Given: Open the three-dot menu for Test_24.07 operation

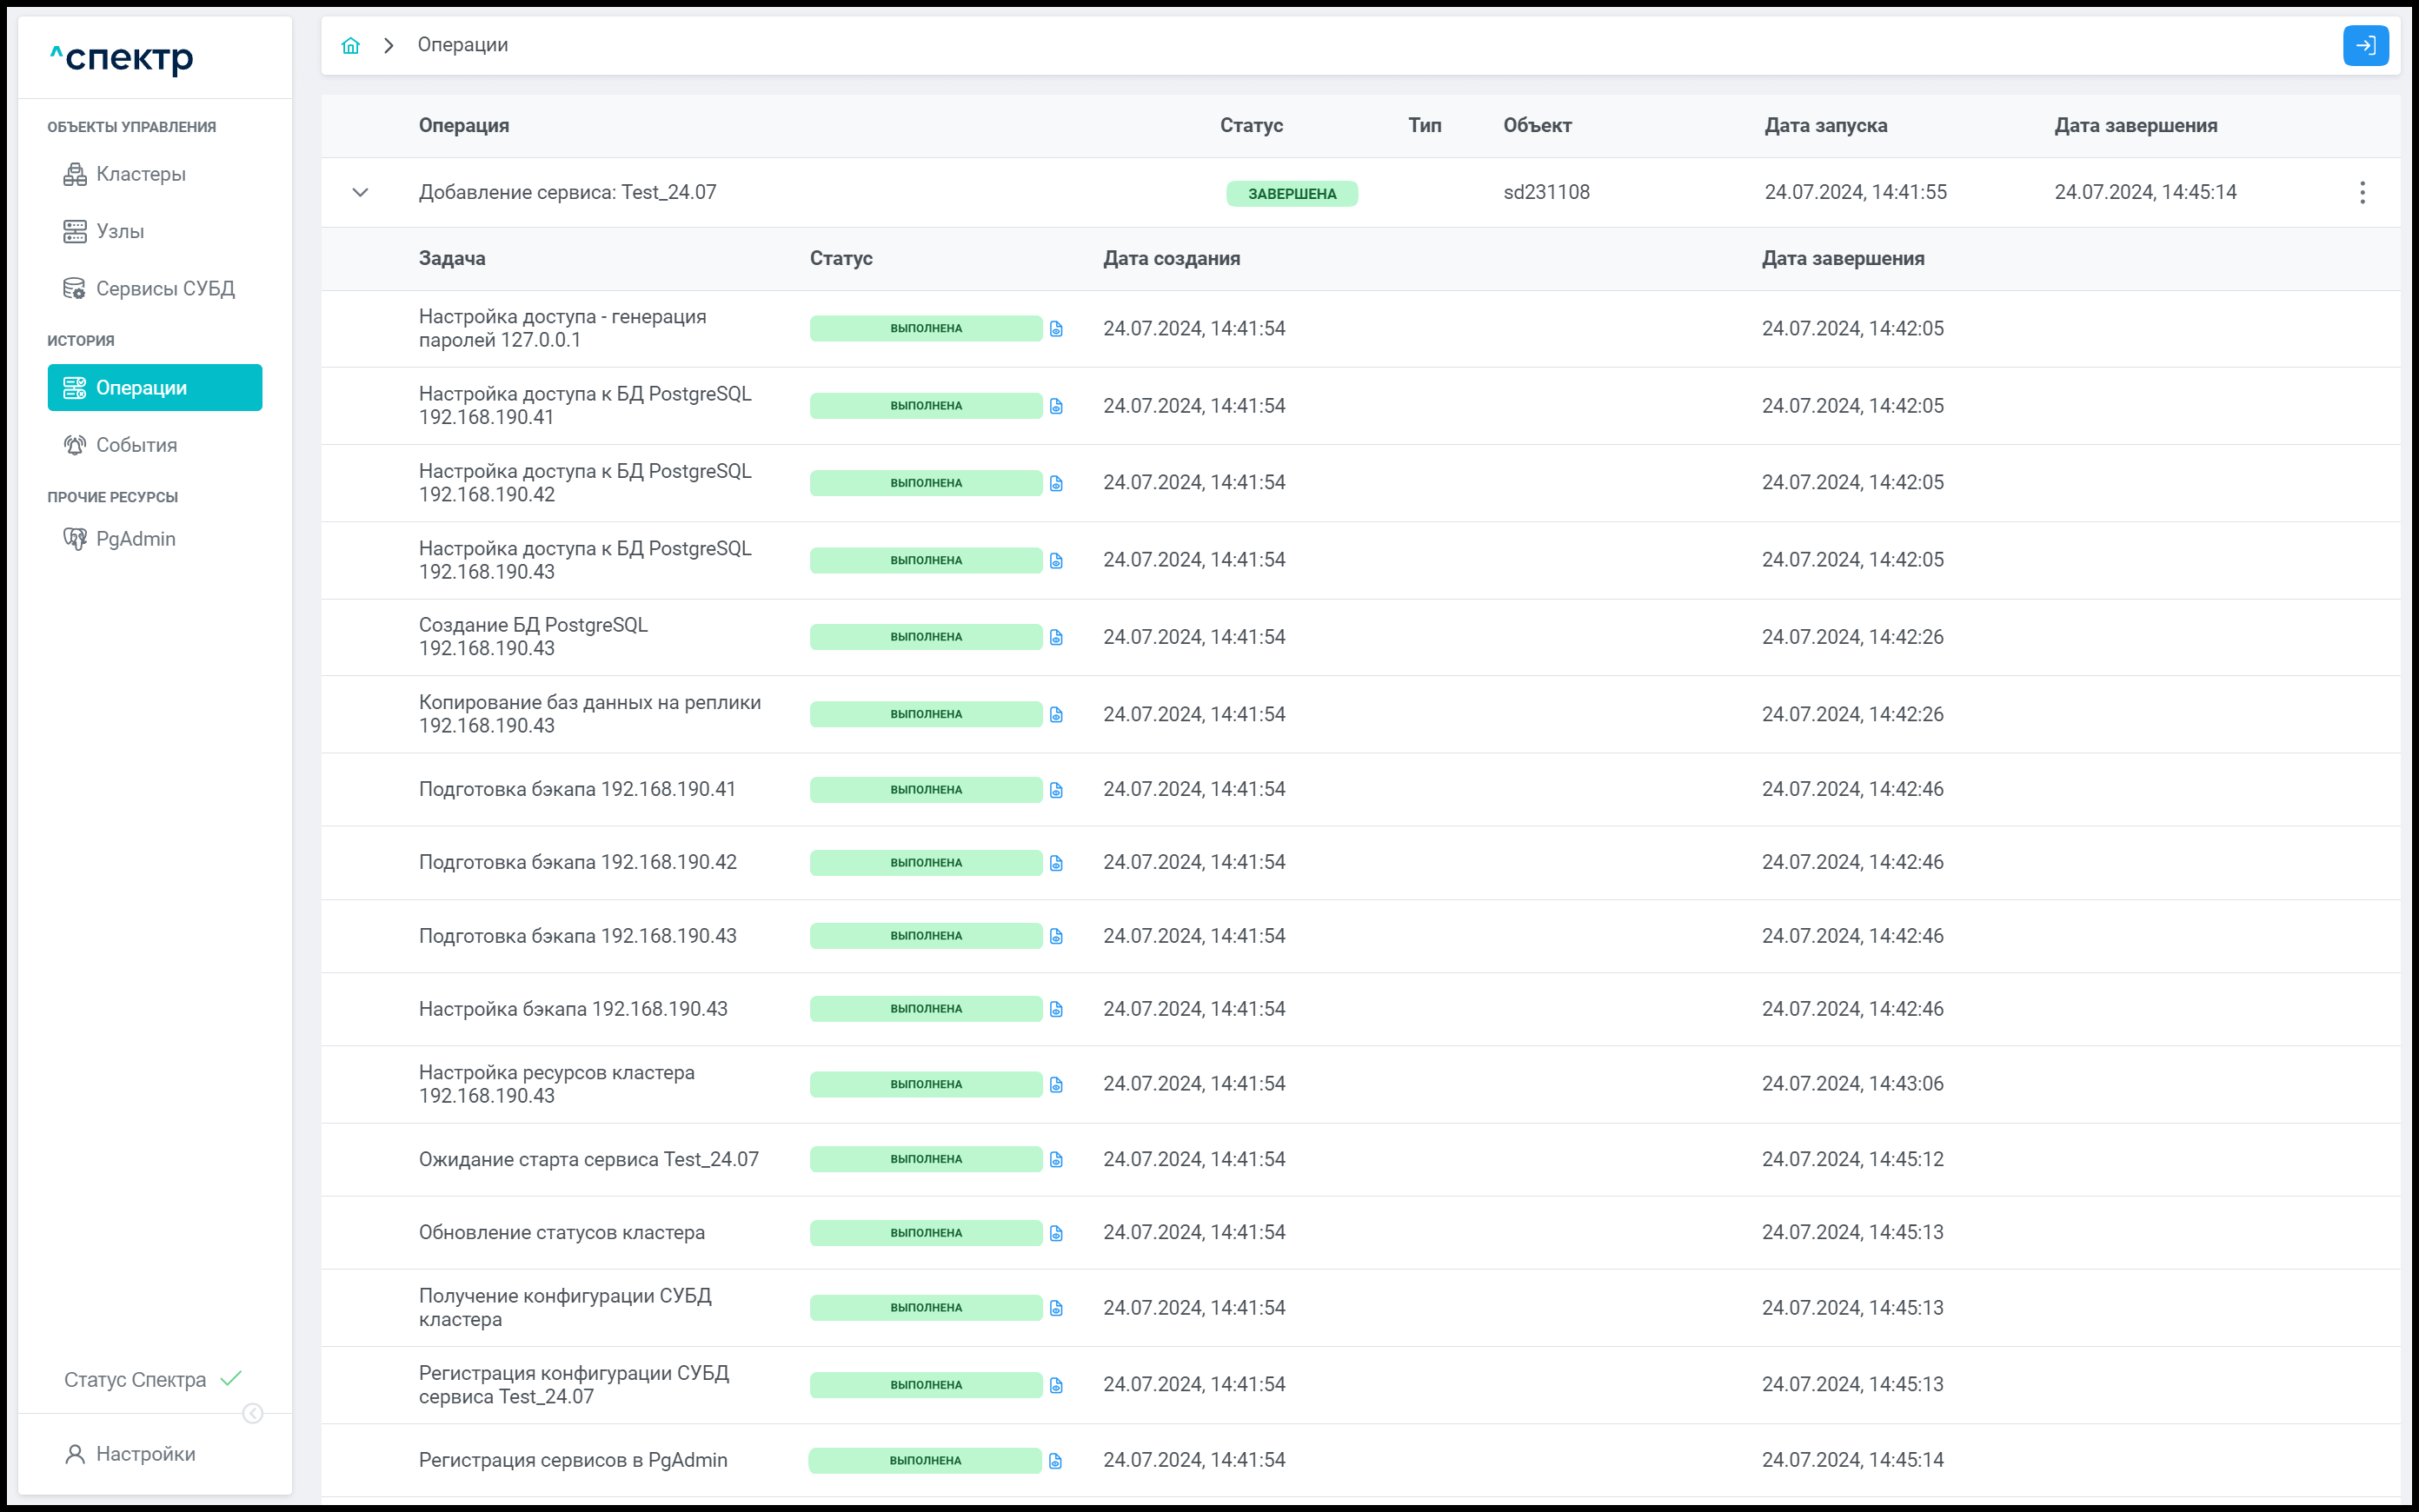Looking at the screenshot, I should click(x=2362, y=192).
